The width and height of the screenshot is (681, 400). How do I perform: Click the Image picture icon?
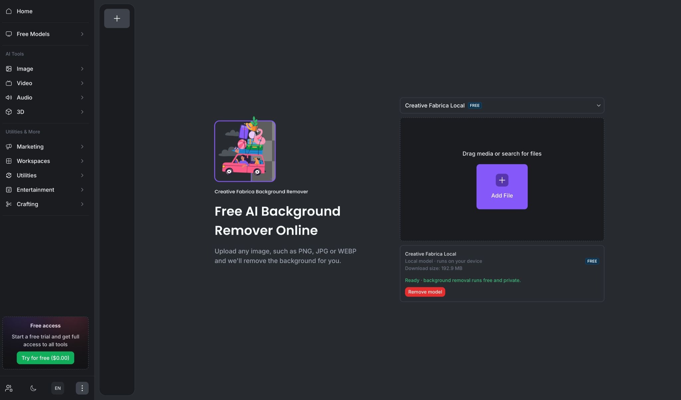click(x=9, y=68)
